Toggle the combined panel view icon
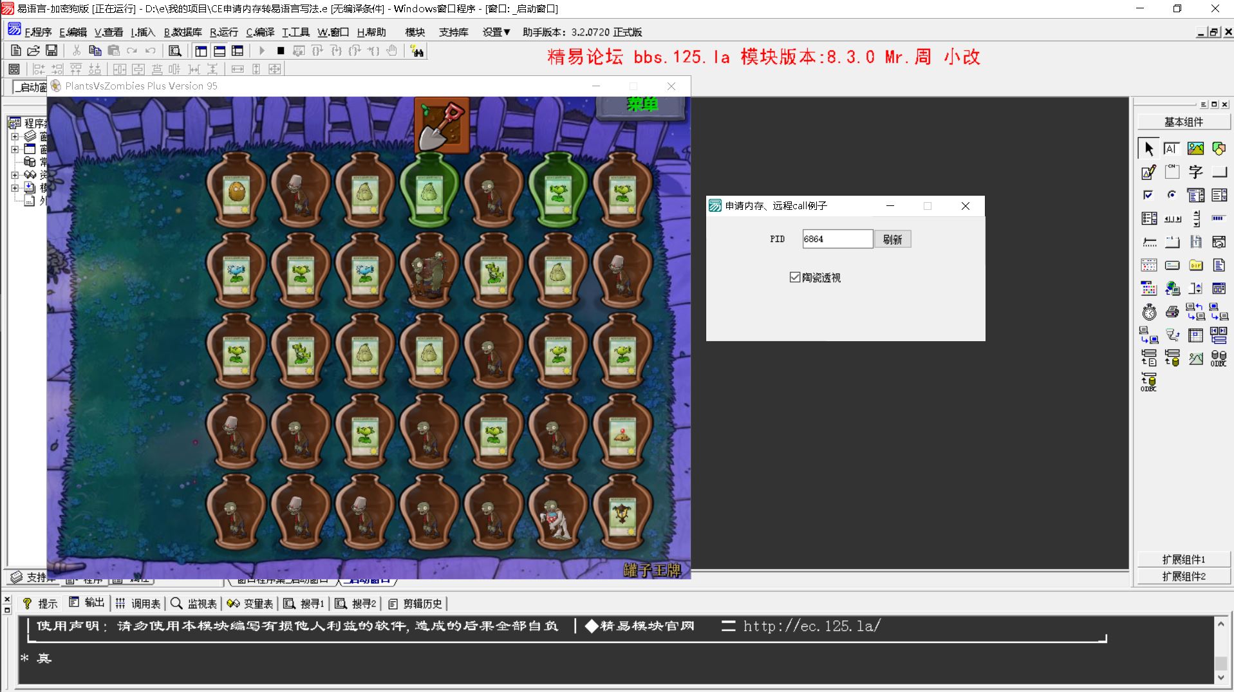1234x692 pixels. (x=238, y=51)
